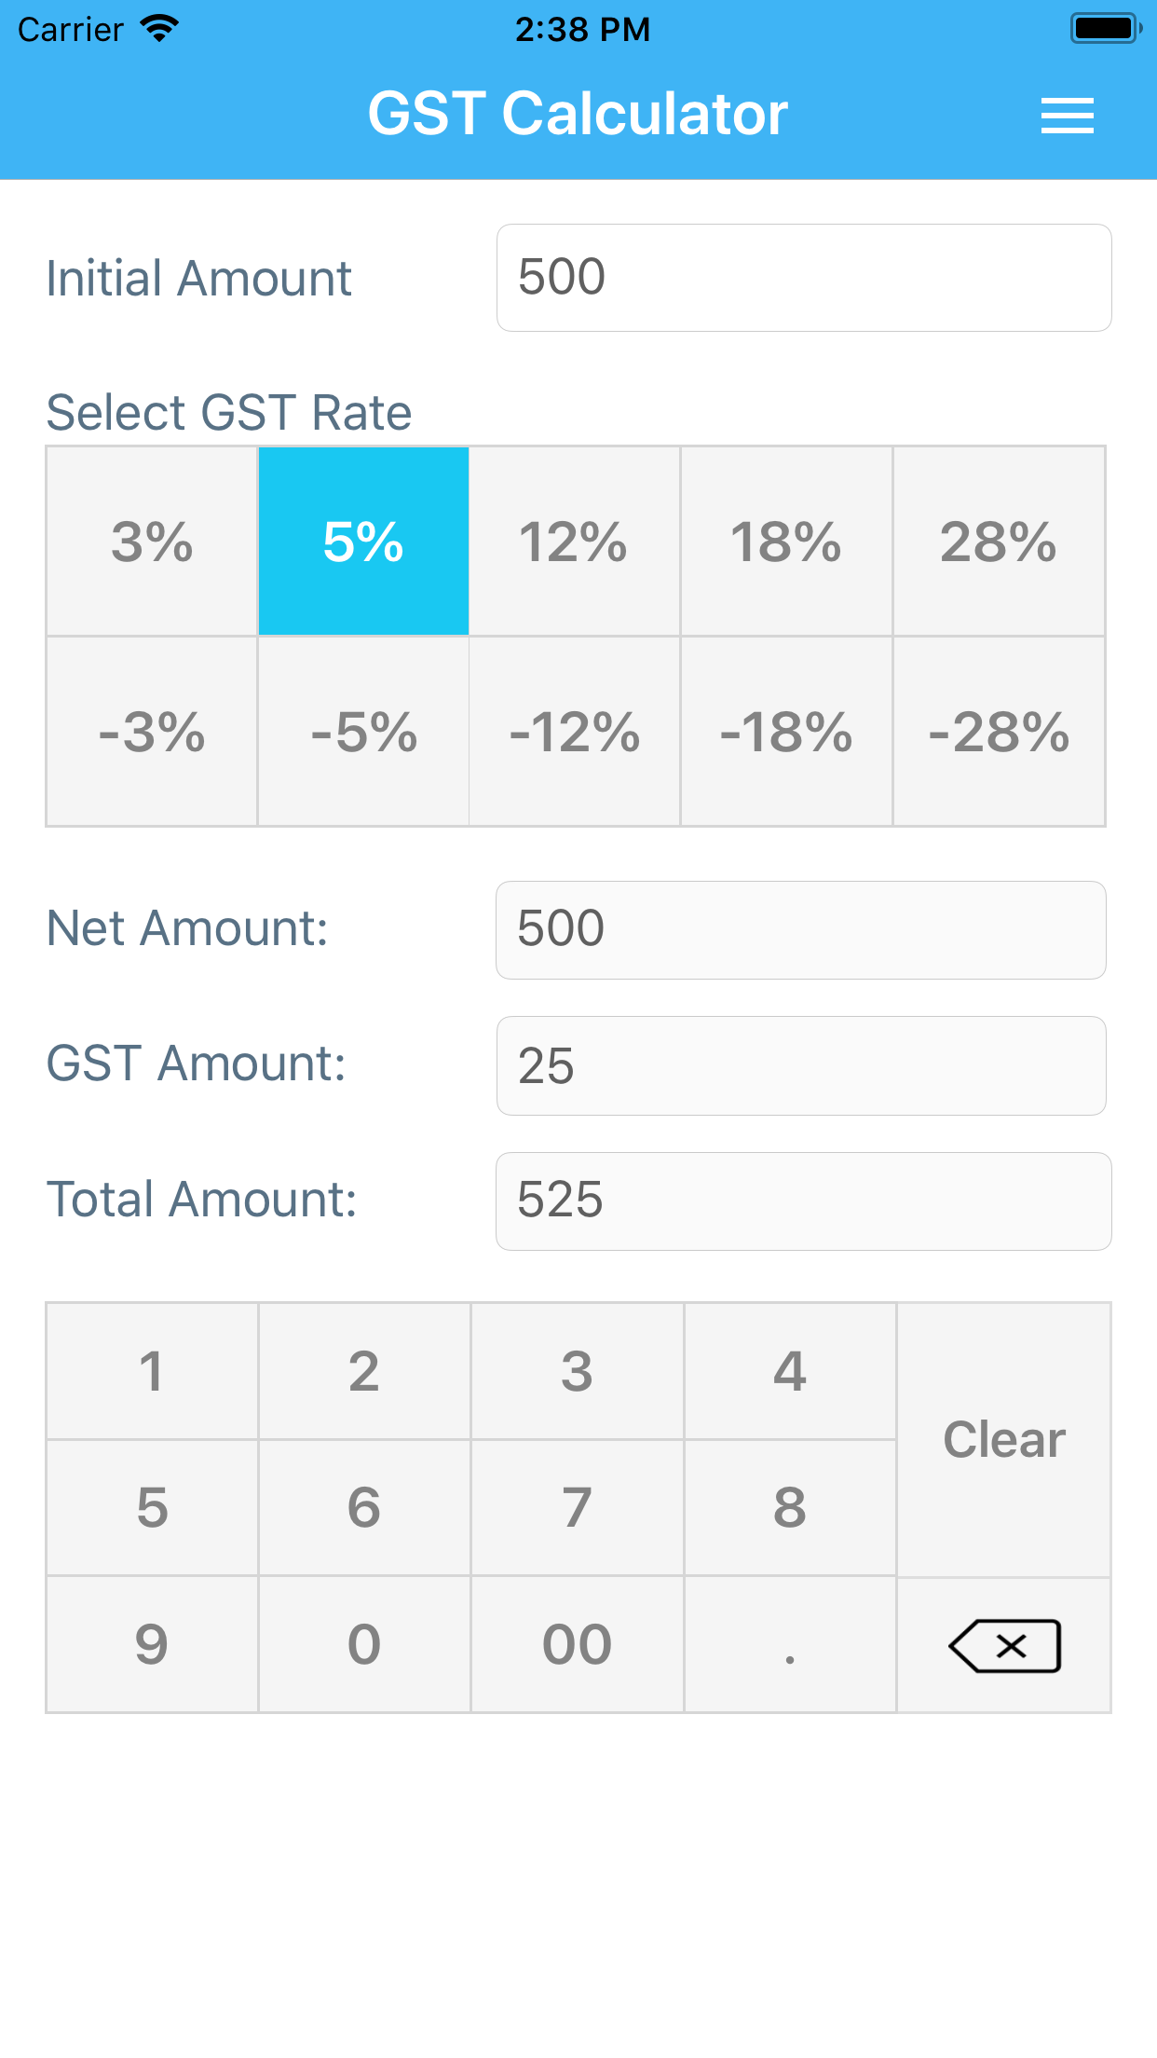Focus the Initial Amount field
The width and height of the screenshot is (1157, 2058).
click(803, 278)
